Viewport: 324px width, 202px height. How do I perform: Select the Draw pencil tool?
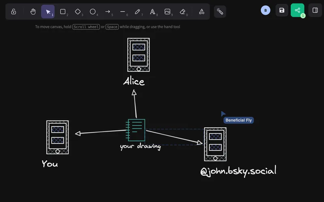click(x=137, y=12)
